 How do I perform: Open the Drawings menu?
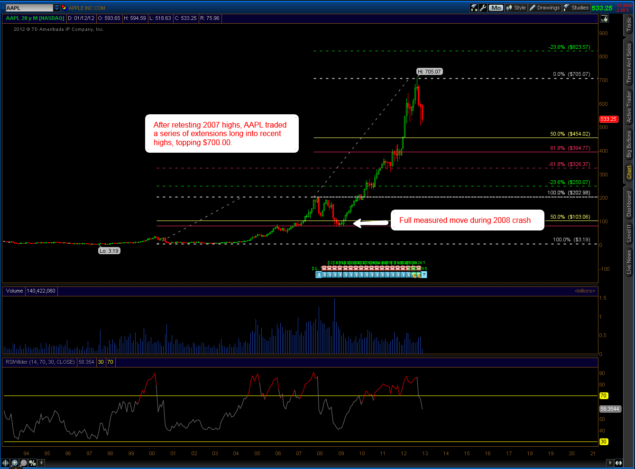pyautogui.click(x=544, y=8)
